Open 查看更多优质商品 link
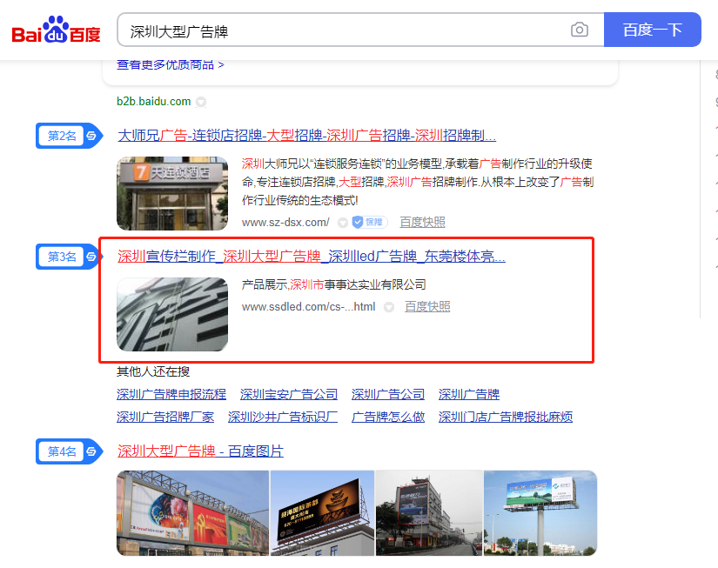 tap(171, 65)
